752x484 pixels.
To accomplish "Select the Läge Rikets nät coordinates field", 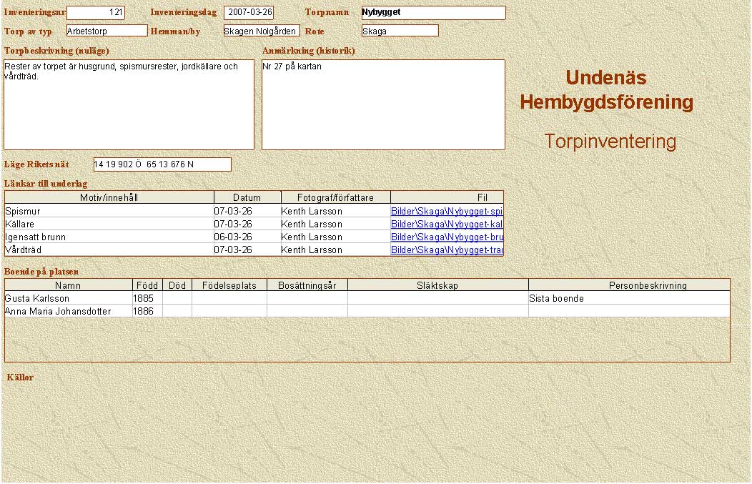I will point(162,164).
